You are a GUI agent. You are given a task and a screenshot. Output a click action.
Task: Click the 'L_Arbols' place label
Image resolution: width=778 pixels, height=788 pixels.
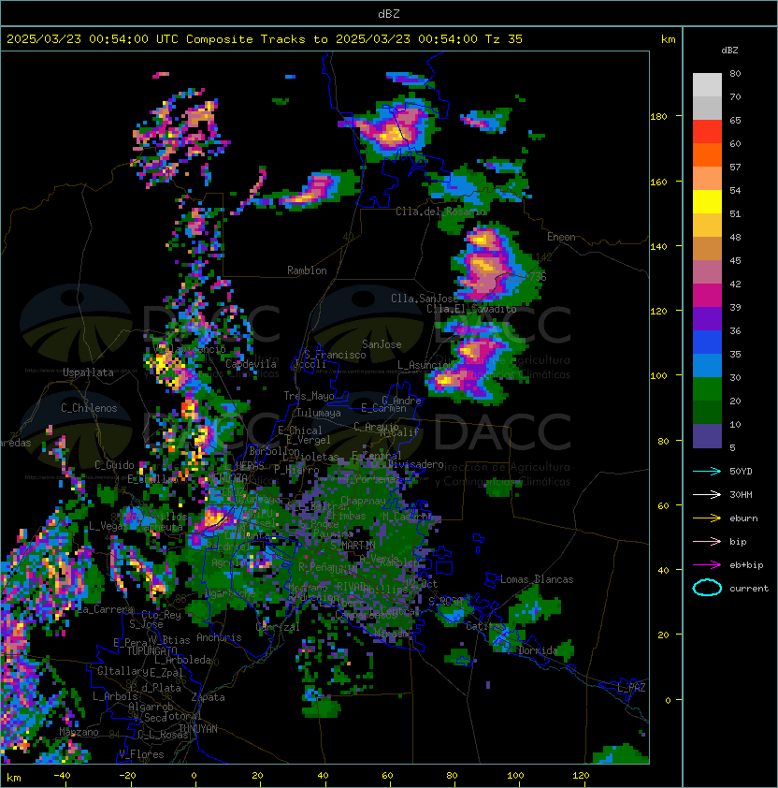tap(115, 696)
